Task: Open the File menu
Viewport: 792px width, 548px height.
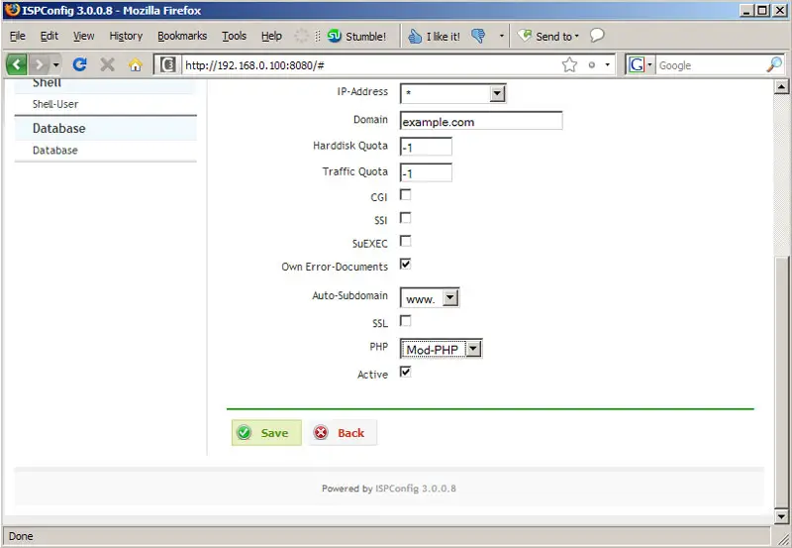Action: coord(17,36)
